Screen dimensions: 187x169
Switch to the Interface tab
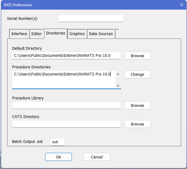(19, 34)
